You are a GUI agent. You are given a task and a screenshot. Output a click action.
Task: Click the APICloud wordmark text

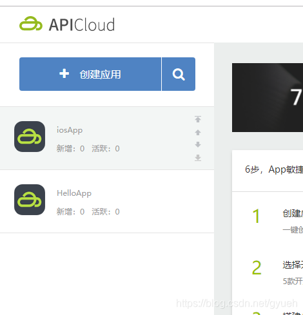[82, 24]
